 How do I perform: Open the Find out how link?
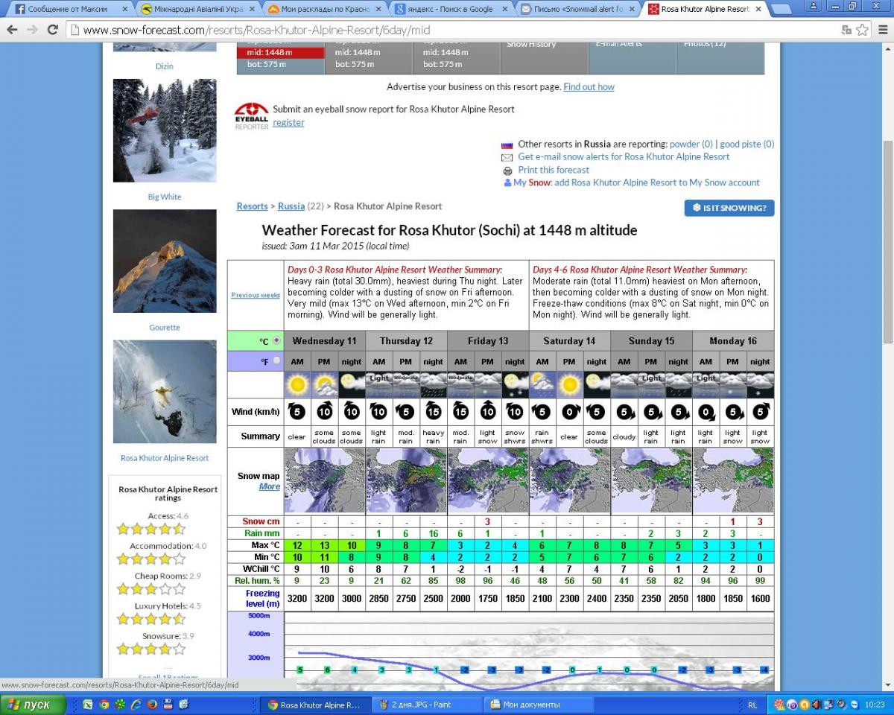tap(589, 87)
